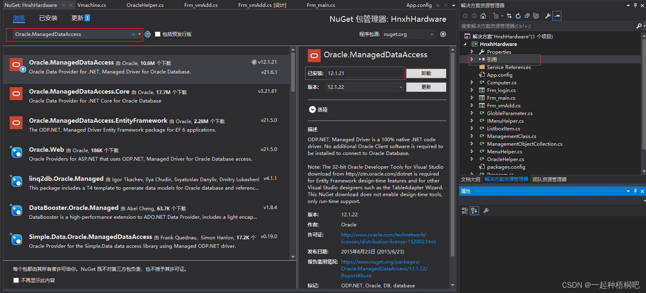
Task: Click pending changes filter clock icon
Action: (496, 16)
